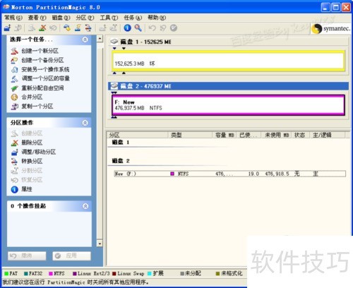Click the 撤消 undo button
The image size is (353, 288).
27,256
